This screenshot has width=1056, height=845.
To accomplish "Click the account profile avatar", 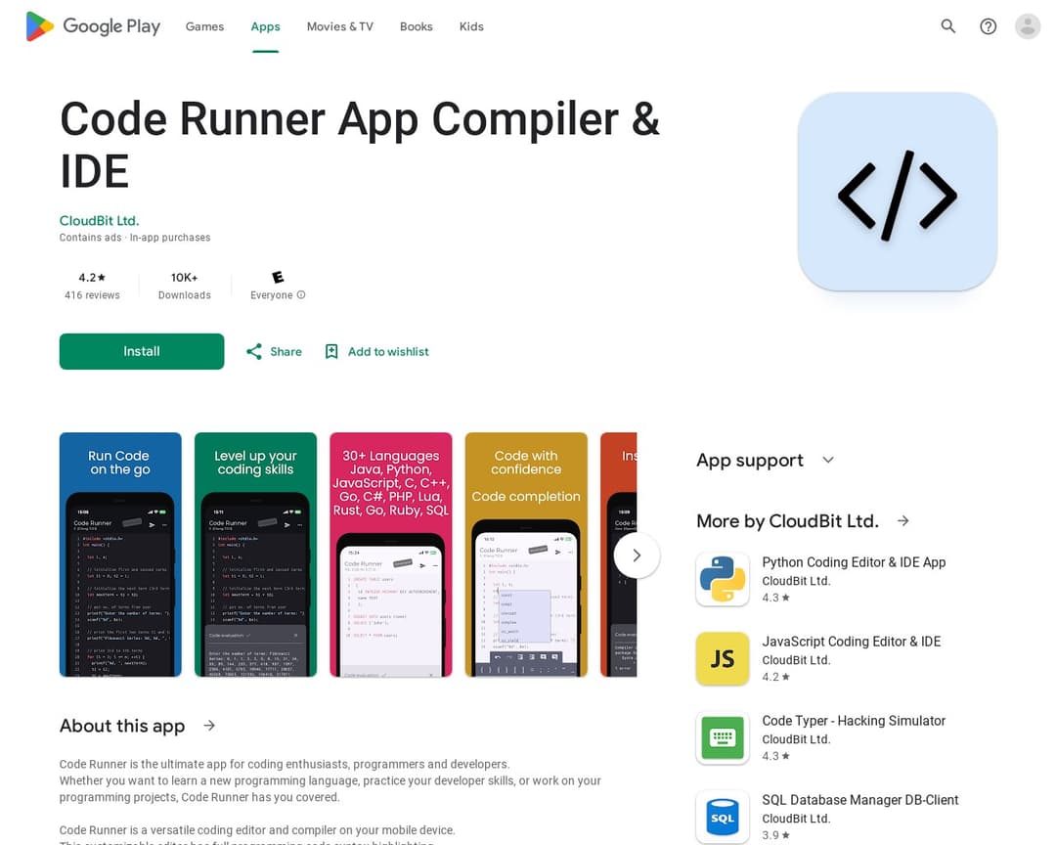I will tap(1027, 26).
